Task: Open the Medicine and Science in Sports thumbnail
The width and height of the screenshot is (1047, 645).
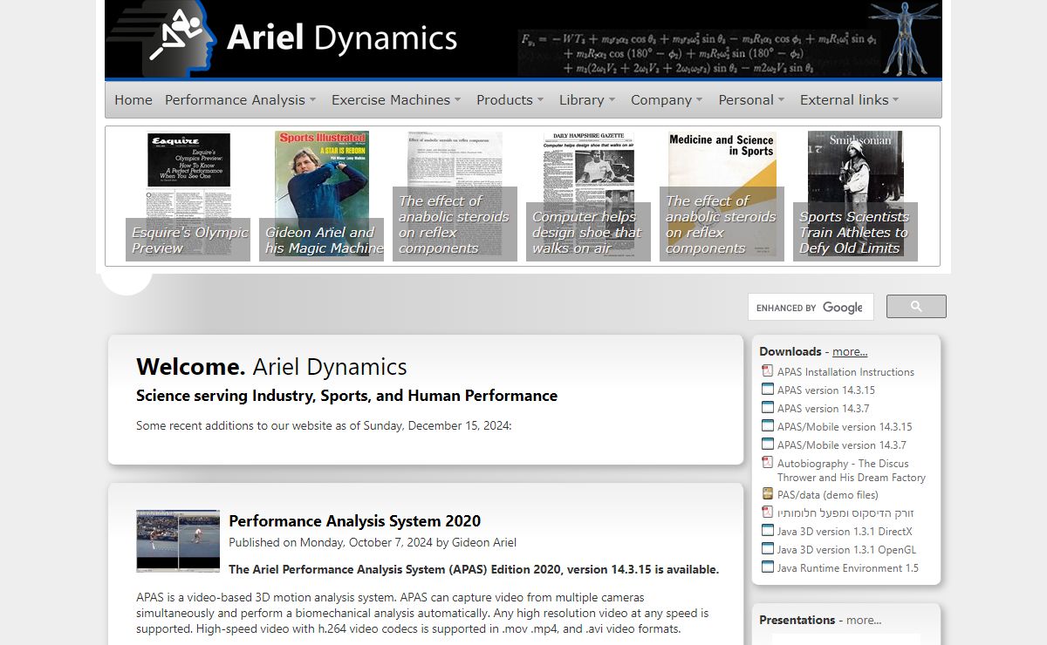Action: pos(722,196)
